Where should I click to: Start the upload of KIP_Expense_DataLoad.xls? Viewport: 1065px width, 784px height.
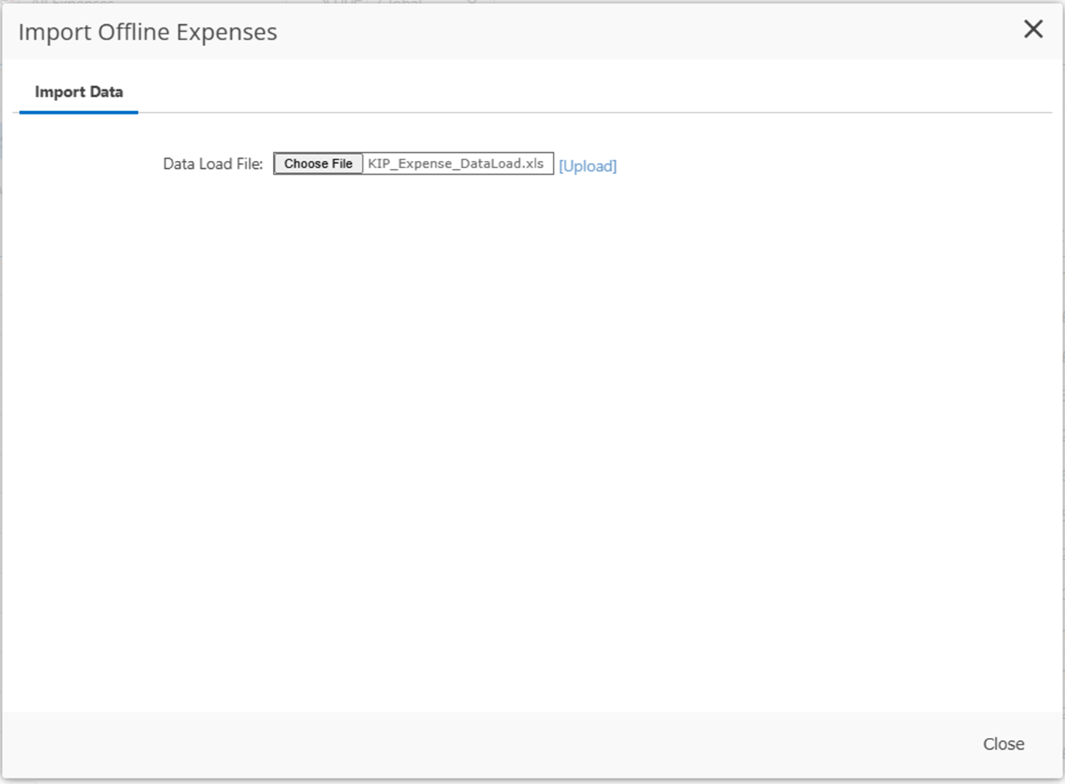click(x=587, y=166)
